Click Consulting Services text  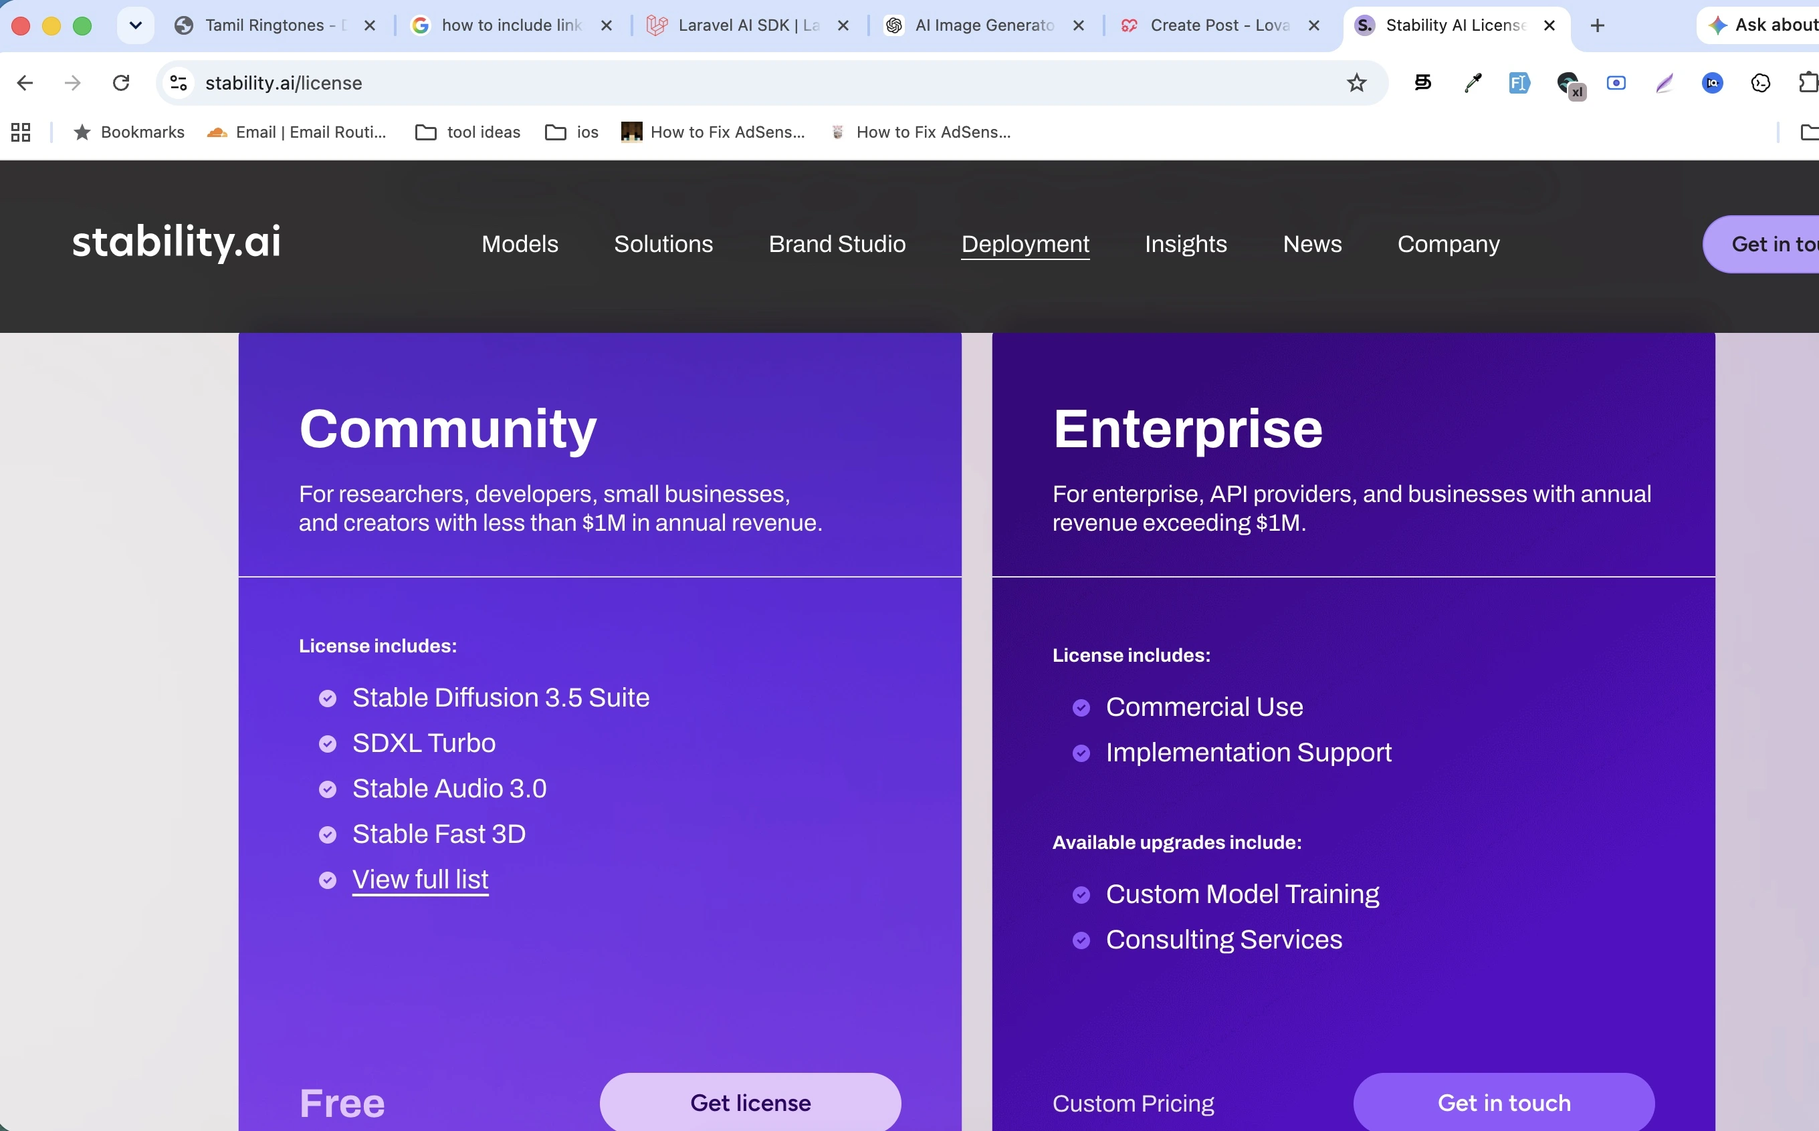pos(1224,940)
